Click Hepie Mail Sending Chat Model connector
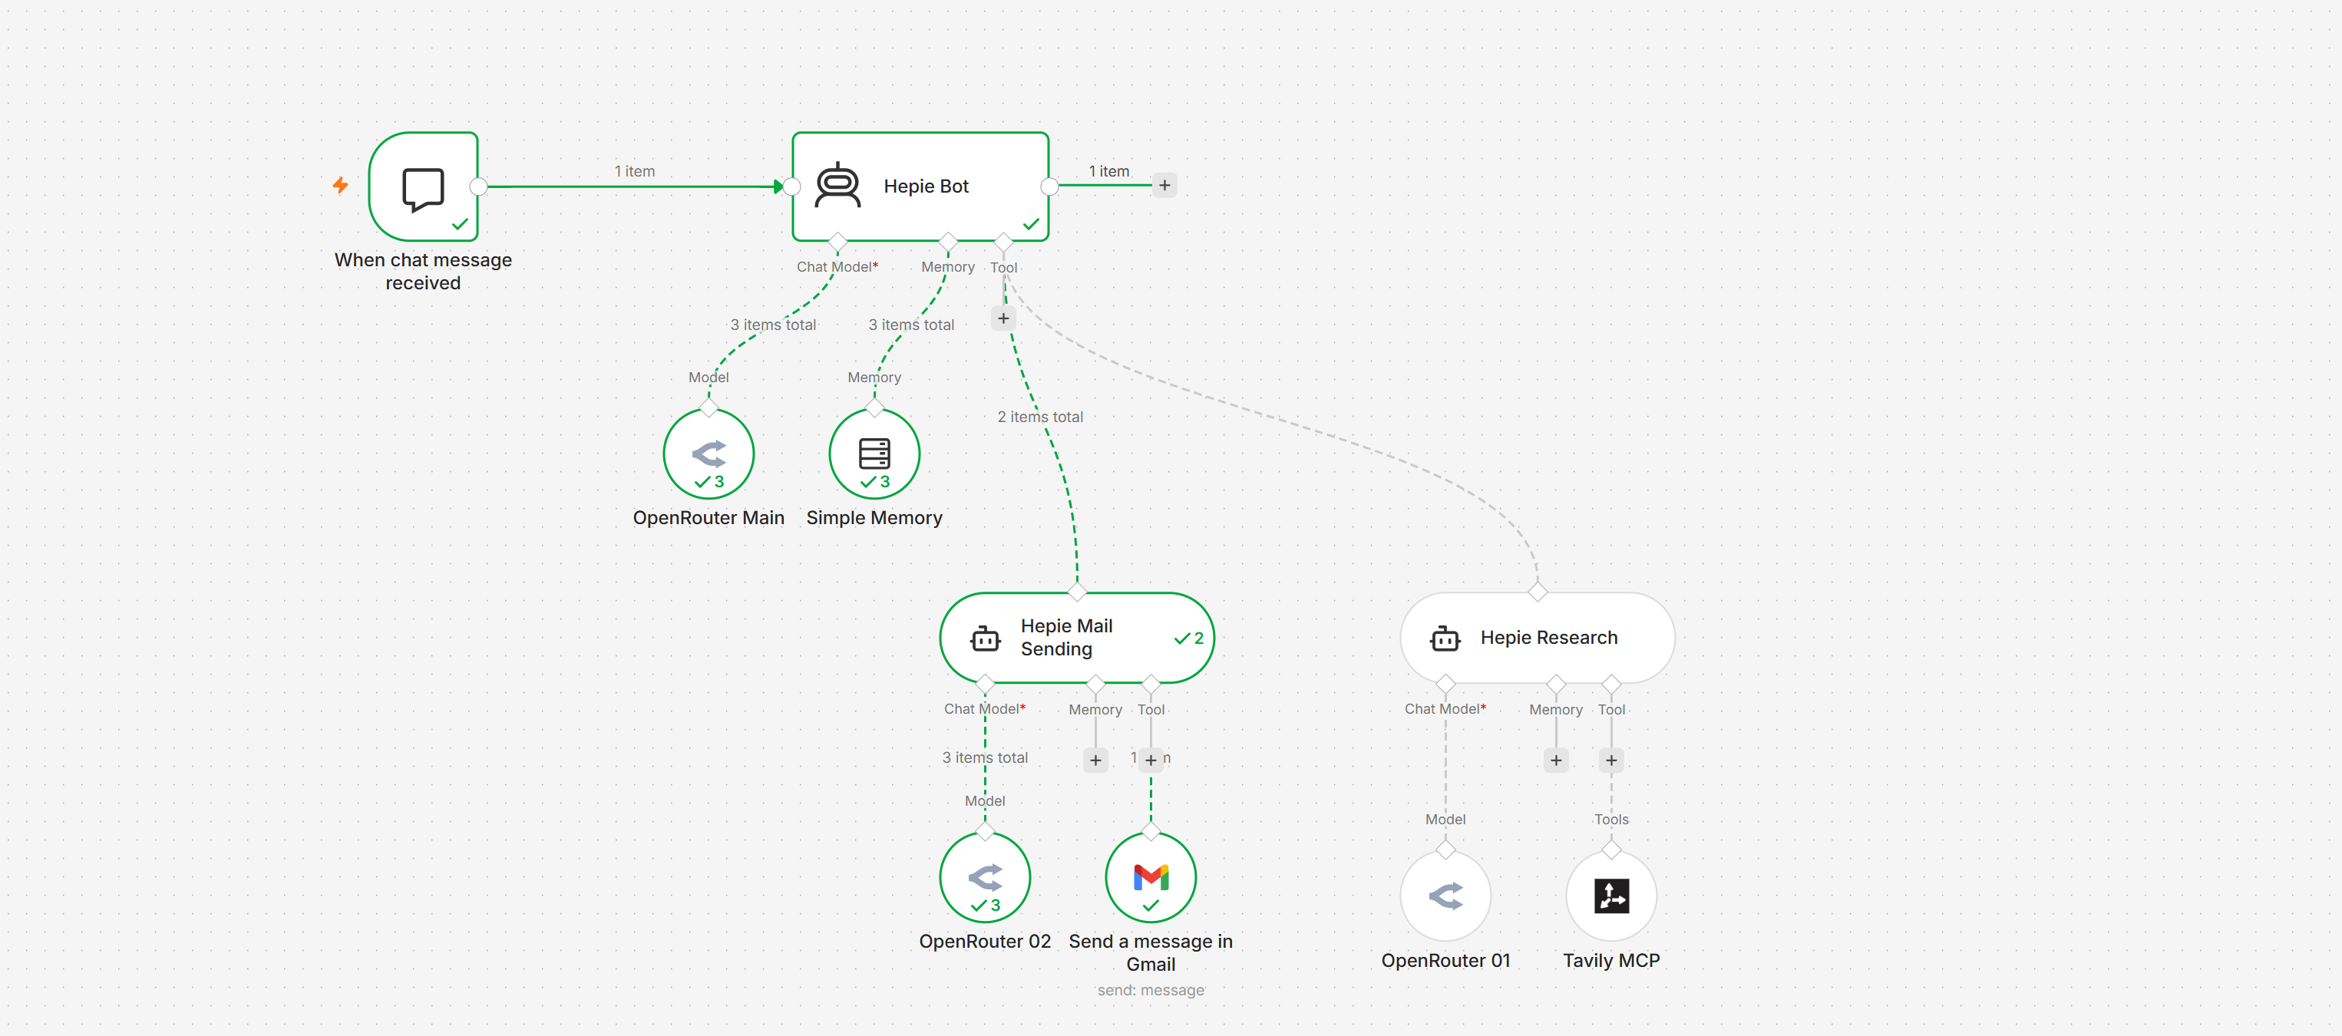The width and height of the screenshot is (2342, 1036). (x=985, y=684)
